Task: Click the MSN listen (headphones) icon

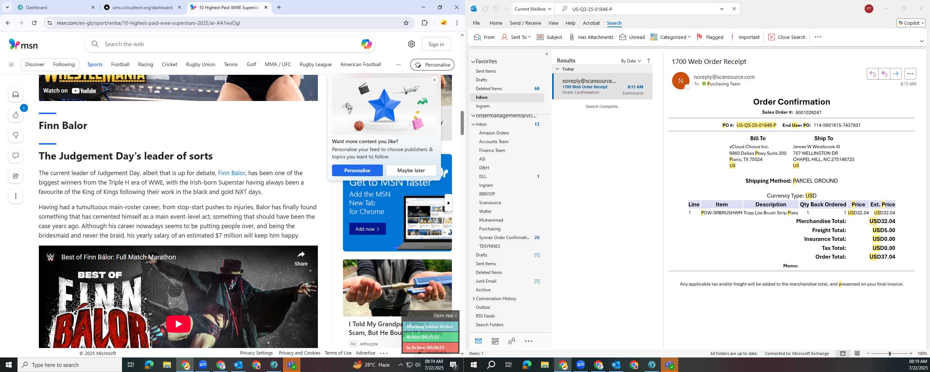Action: tap(16, 95)
